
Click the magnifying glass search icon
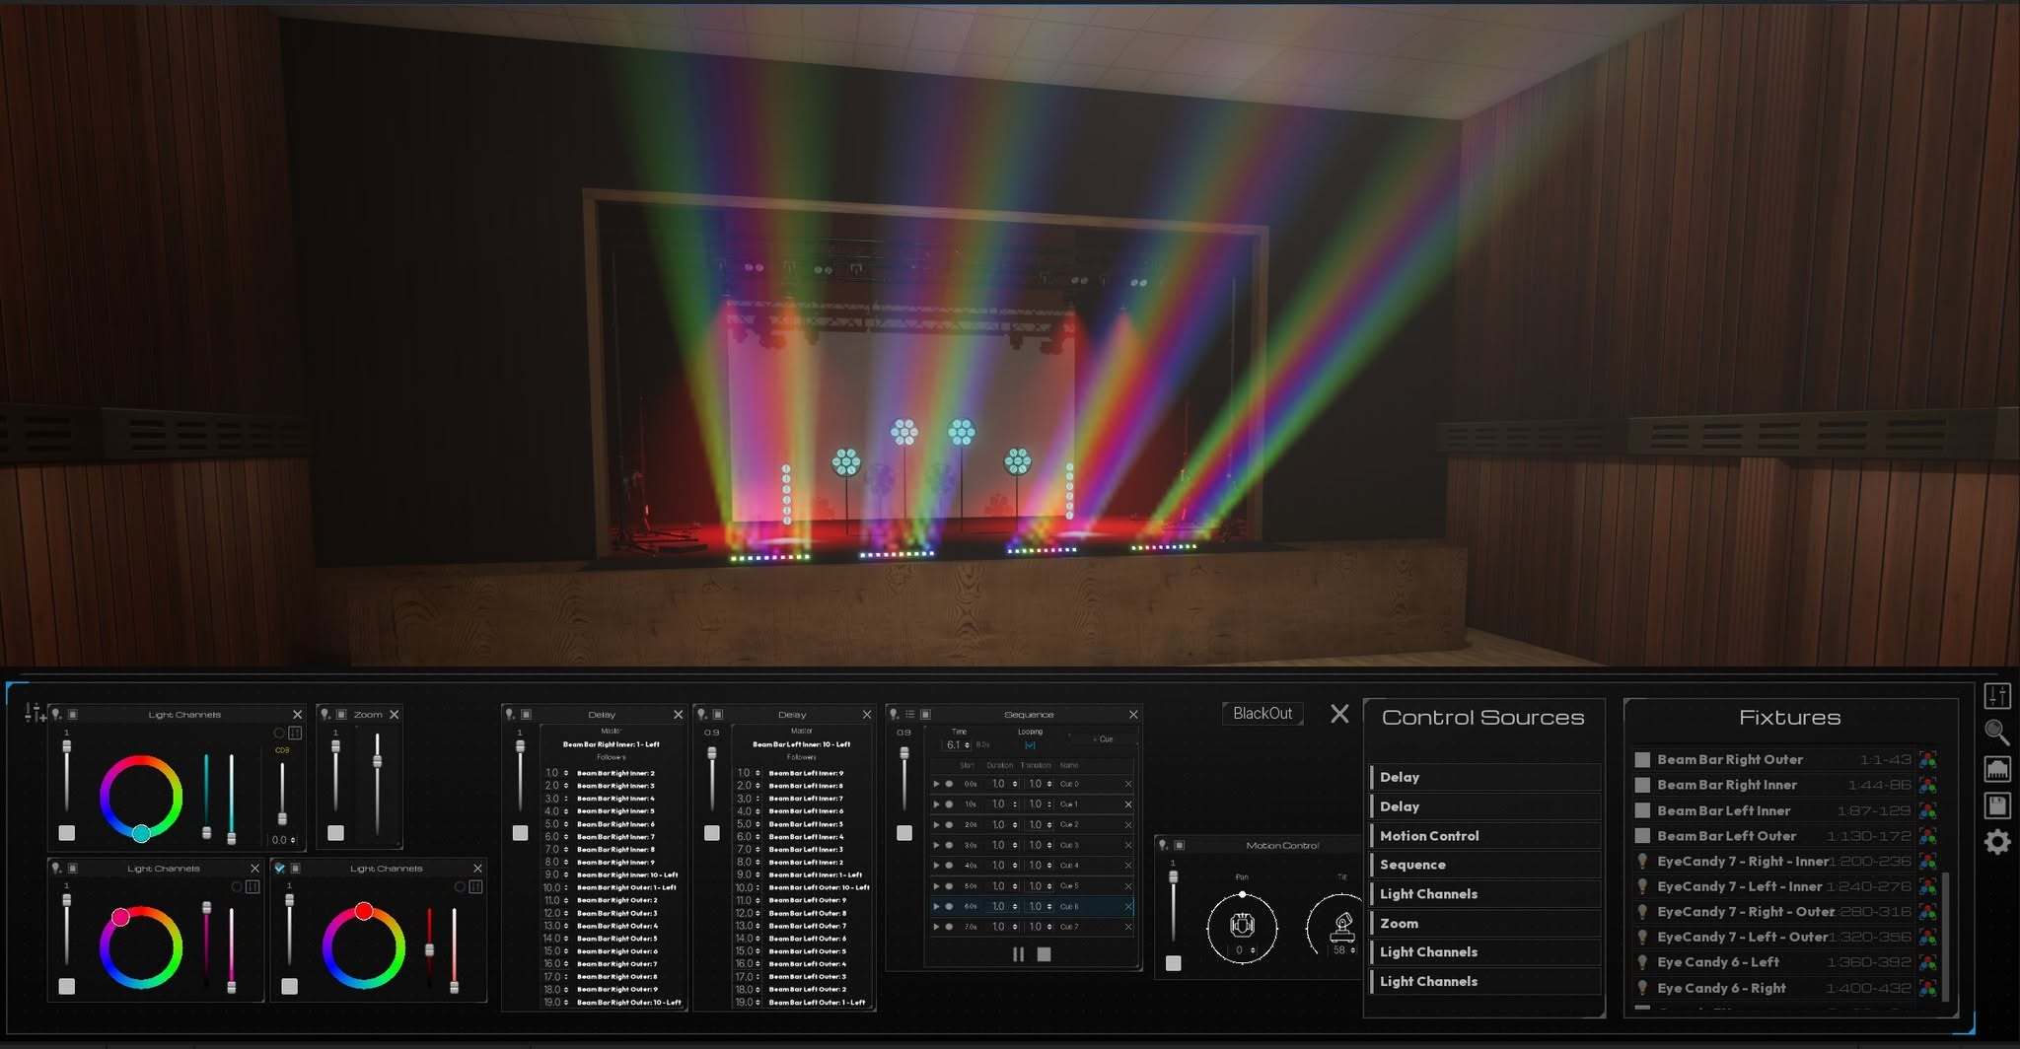point(1997,733)
